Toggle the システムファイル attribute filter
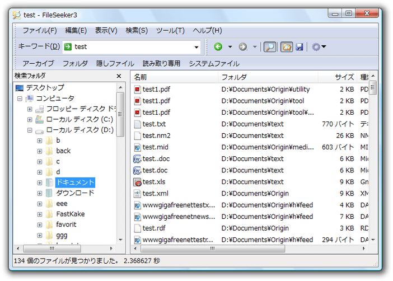 click(x=214, y=63)
